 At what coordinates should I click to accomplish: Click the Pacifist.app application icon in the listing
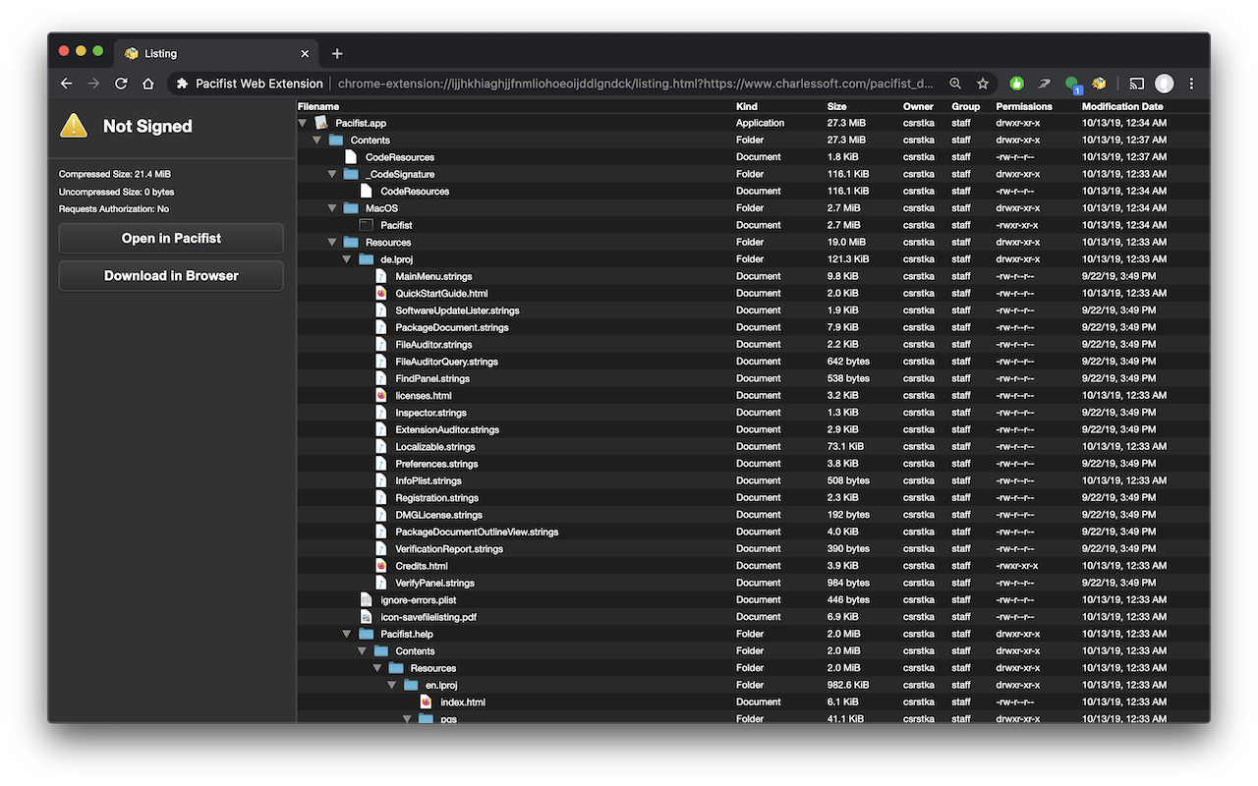tap(320, 123)
